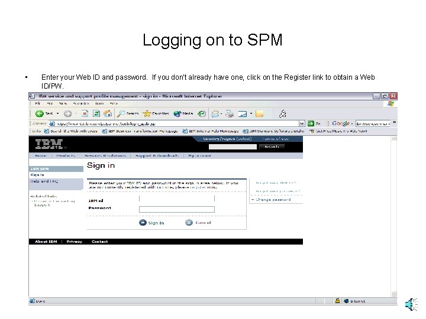Open the IBM Standard Software Installer bookmark
Image resolution: width=426 pixels, height=319 pixels.
tap(273, 131)
